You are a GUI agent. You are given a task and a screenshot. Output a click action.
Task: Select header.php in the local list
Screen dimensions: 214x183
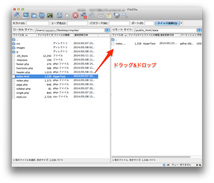point(55,72)
